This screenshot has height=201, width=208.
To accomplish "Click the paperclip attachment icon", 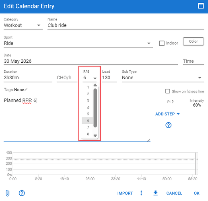I will [8, 193].
